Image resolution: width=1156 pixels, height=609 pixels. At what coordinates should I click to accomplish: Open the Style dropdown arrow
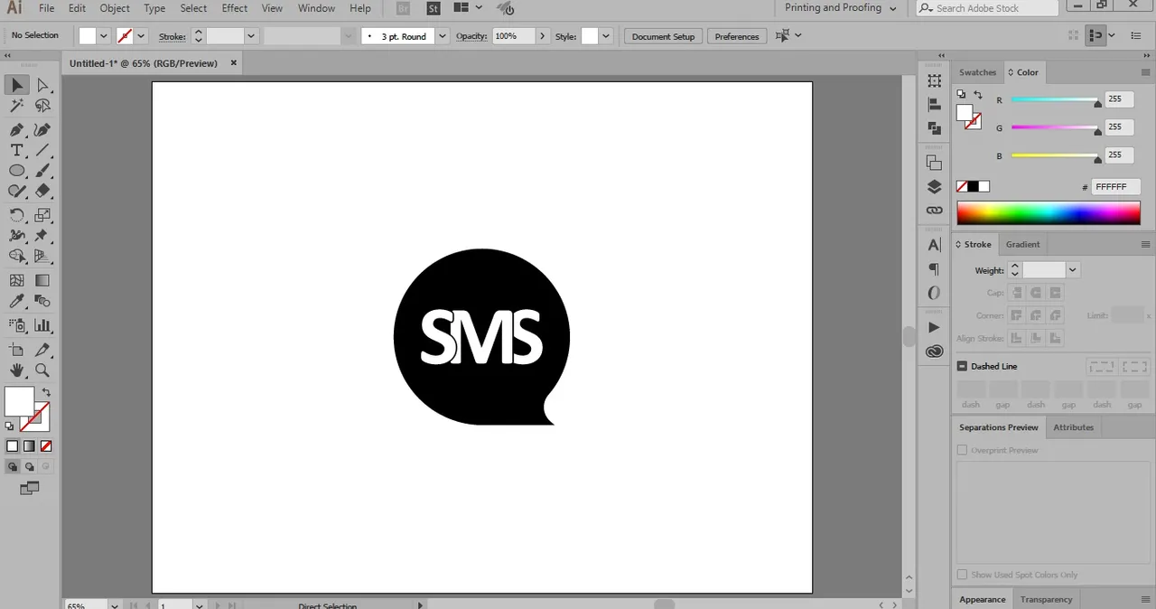pyautogui.click(x=606, y=36)
